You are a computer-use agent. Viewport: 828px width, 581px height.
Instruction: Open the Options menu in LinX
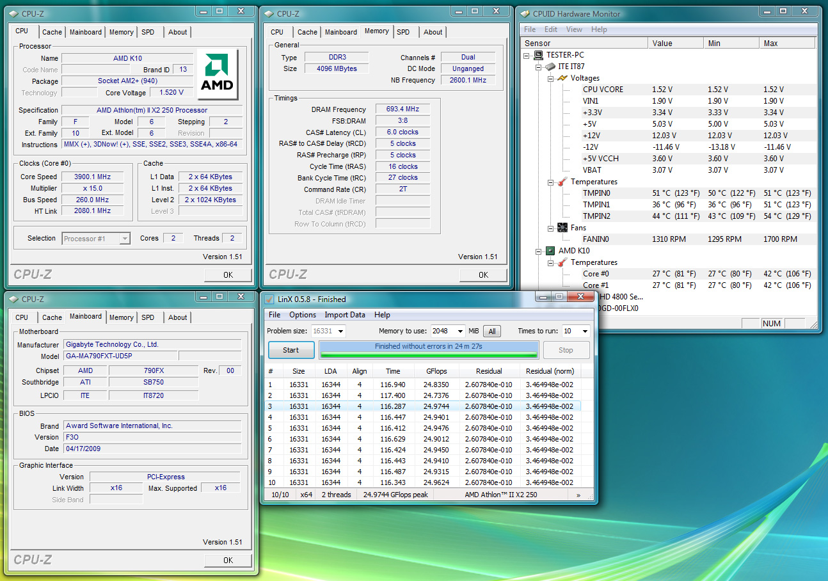(303, 315)
